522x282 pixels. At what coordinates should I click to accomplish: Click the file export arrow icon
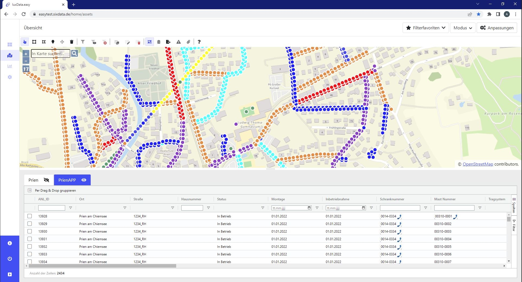[x=168, y=42]
